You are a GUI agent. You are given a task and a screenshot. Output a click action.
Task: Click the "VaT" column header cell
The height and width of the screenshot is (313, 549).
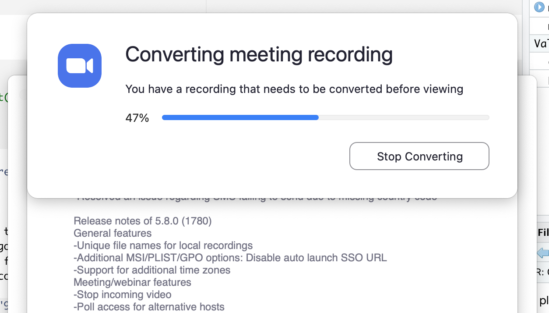point(541,44)
